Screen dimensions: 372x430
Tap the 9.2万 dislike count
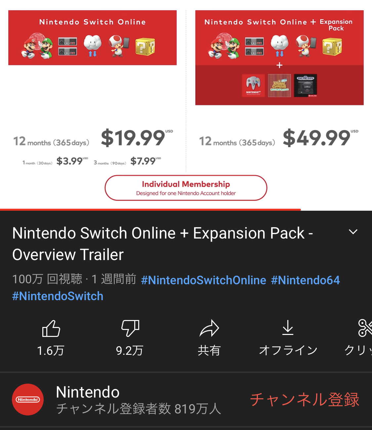130,350
